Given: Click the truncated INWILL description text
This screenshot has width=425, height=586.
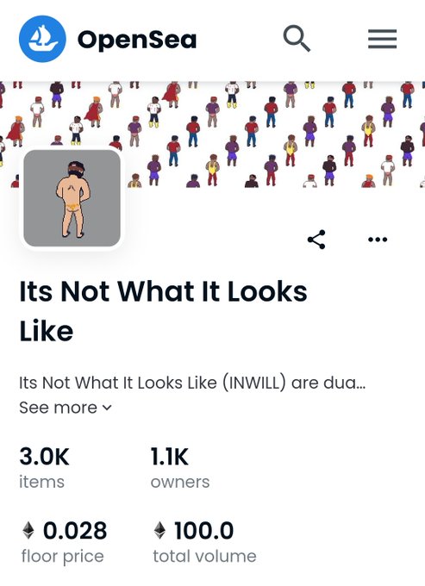Looking at the screenshot, I should pyautogui.click(x=192, y=383).
